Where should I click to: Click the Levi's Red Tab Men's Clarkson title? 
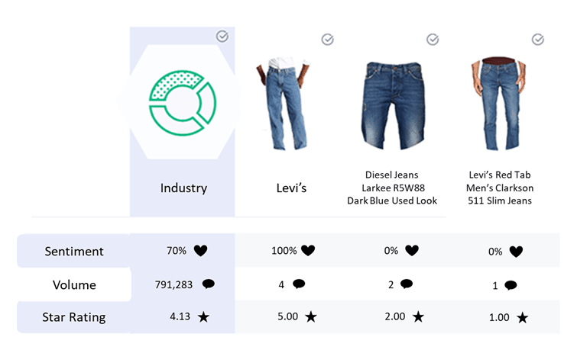(x=500, y=188)
